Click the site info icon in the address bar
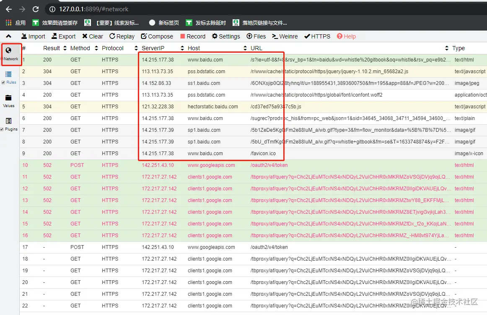Viewport: 487px width, 315px height. pyautogui.click(x=52, y=9)
